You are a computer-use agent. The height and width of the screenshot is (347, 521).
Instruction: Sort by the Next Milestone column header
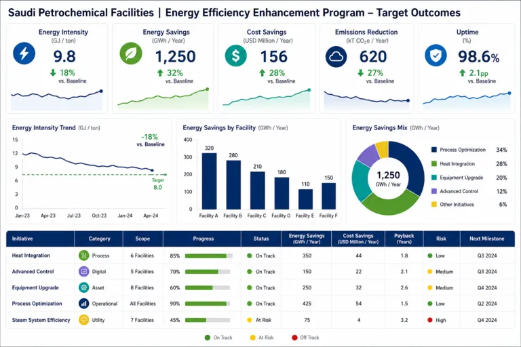[x=487, y=239]
